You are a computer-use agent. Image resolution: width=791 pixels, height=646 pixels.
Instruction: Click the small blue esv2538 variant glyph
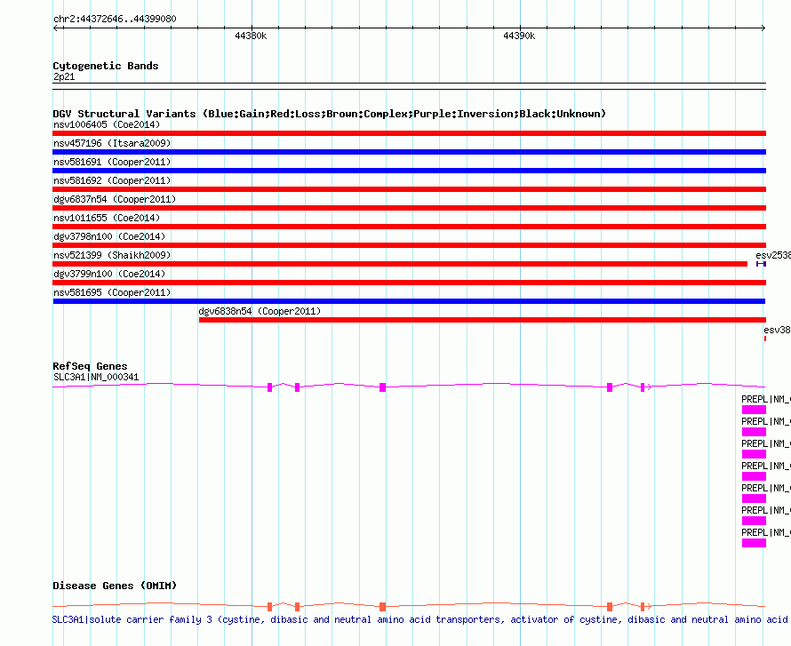761,264
